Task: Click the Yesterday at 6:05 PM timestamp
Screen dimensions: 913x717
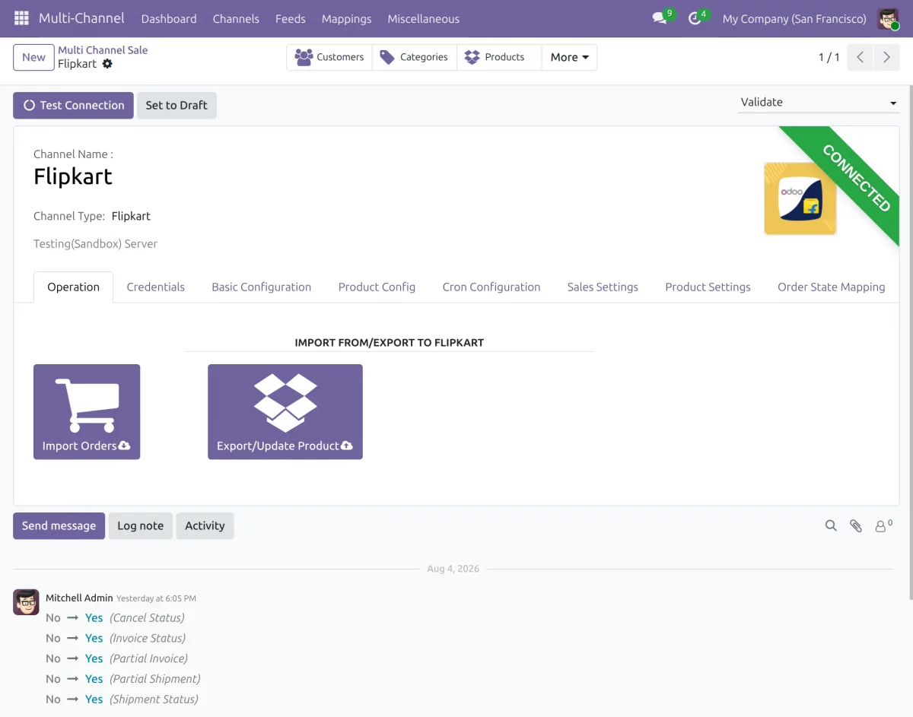Action: (156, 598)
